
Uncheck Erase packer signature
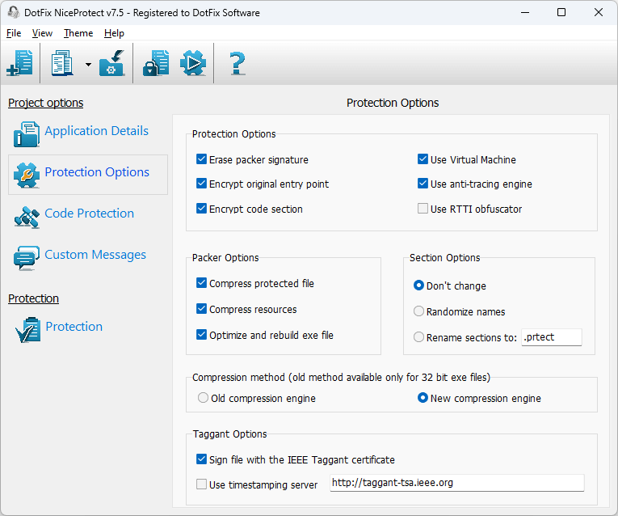(201, 159)
